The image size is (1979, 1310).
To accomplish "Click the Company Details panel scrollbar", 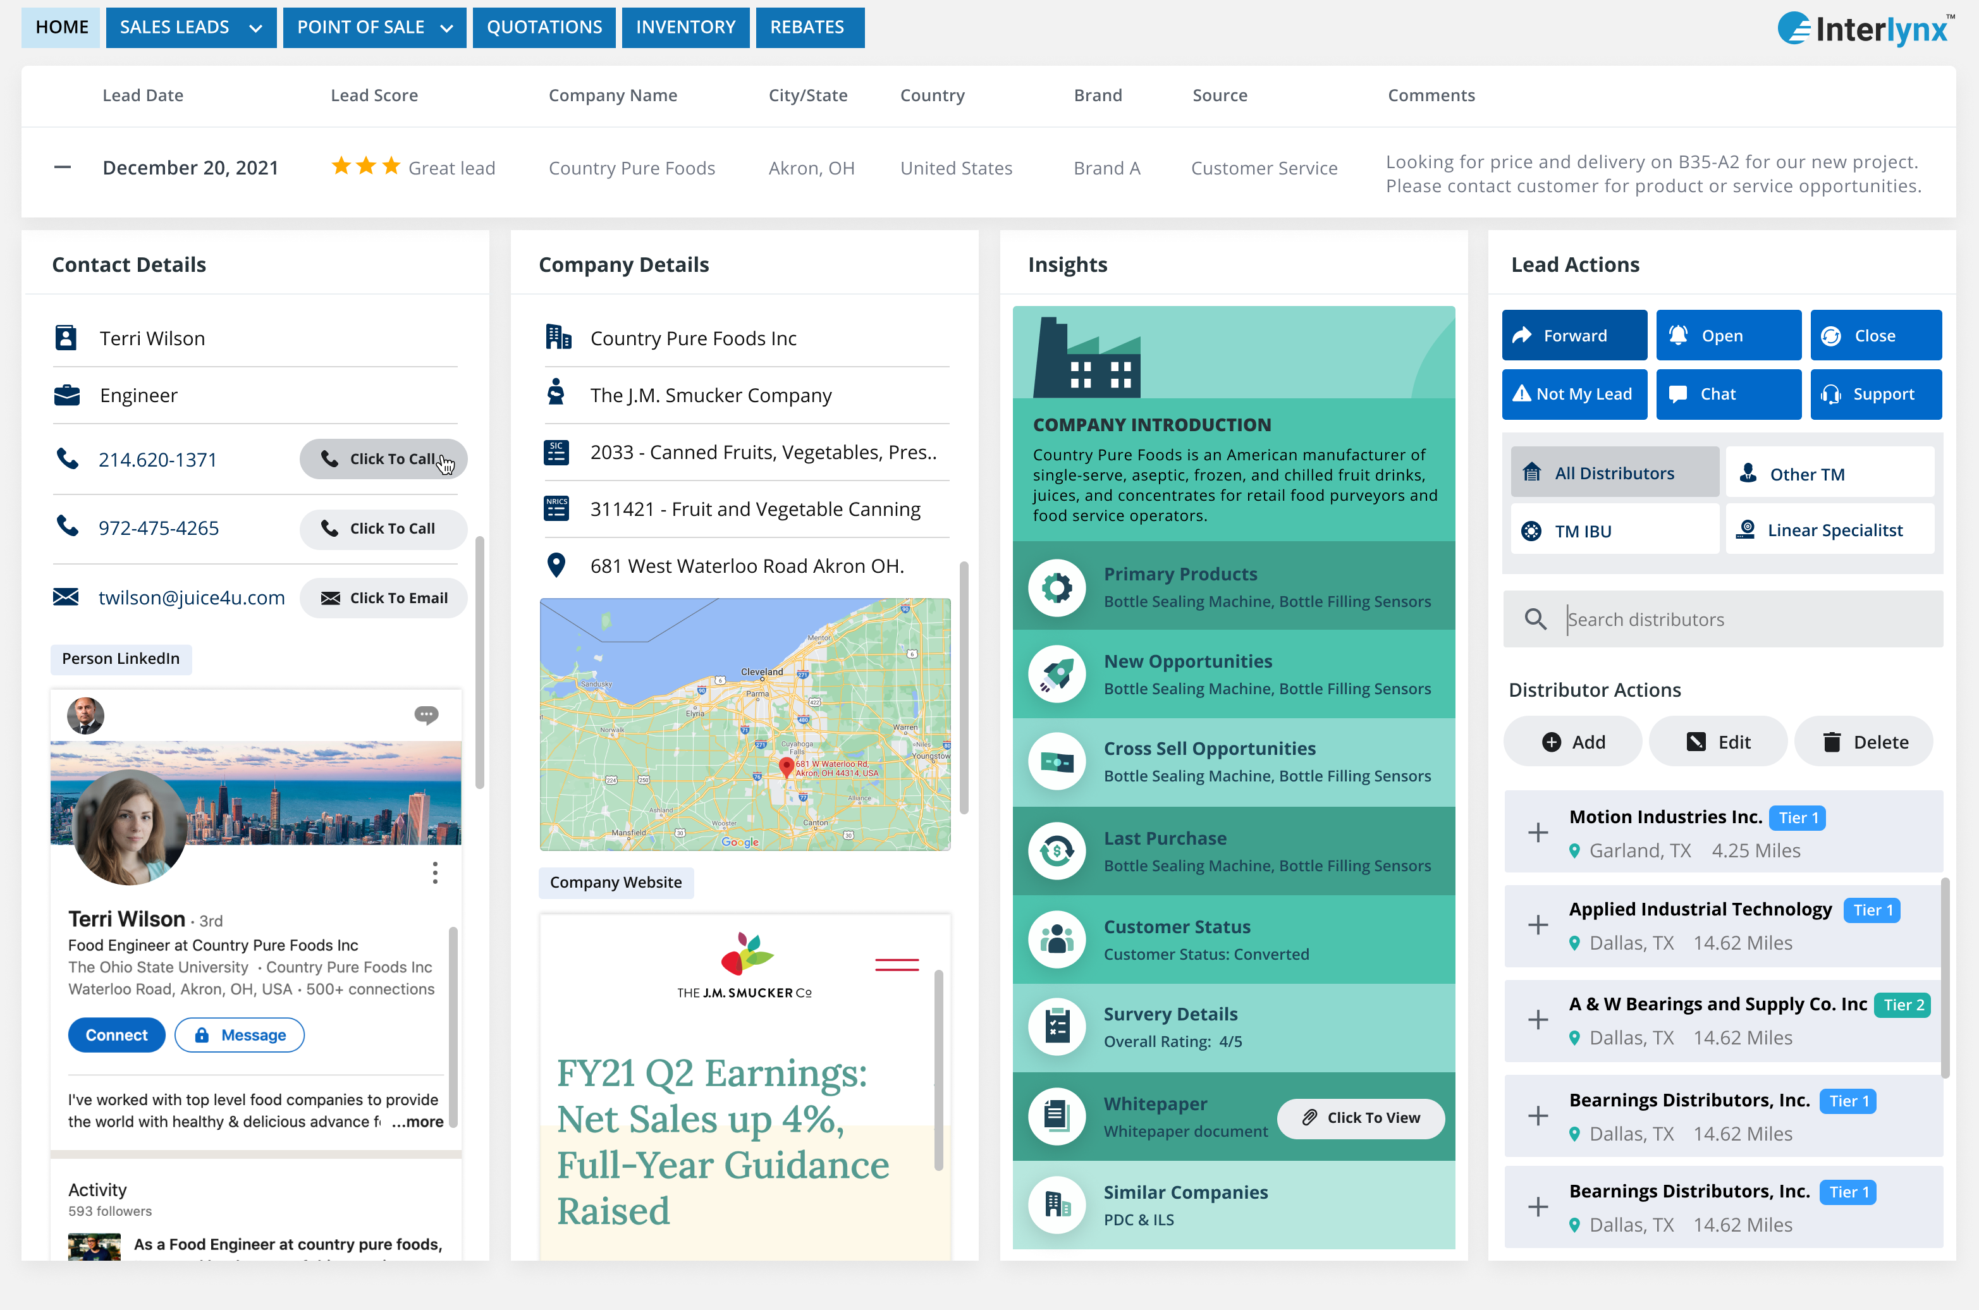I will tap(964, 688).
